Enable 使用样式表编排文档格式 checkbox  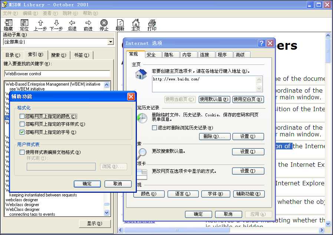[x=22, y=152]
